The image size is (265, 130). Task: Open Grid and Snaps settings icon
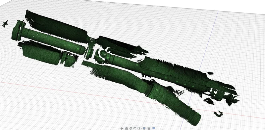149,128
